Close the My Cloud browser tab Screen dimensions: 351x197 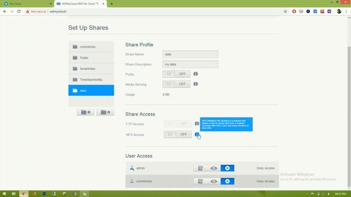[x=51, y=4]
